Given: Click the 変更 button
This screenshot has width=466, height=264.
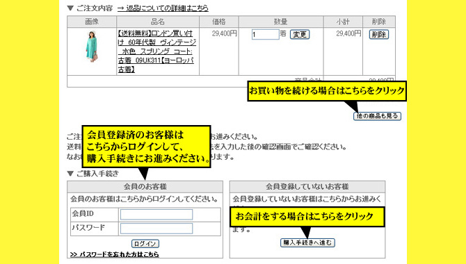Looking at the screenshot, I should [300, 35].
